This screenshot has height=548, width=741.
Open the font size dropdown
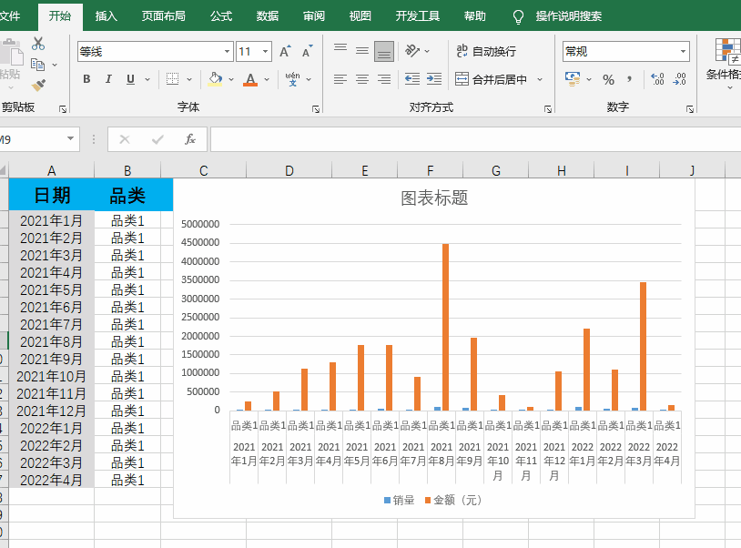[265, 52]
